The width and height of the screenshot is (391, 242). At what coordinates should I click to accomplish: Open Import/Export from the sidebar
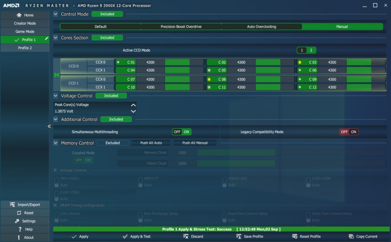(x=25, y=205)
